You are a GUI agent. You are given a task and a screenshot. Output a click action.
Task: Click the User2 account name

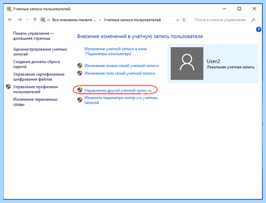point(213,61)
